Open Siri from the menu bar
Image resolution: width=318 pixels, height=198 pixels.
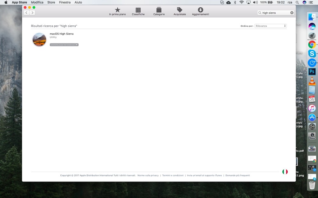click(304, 3)
